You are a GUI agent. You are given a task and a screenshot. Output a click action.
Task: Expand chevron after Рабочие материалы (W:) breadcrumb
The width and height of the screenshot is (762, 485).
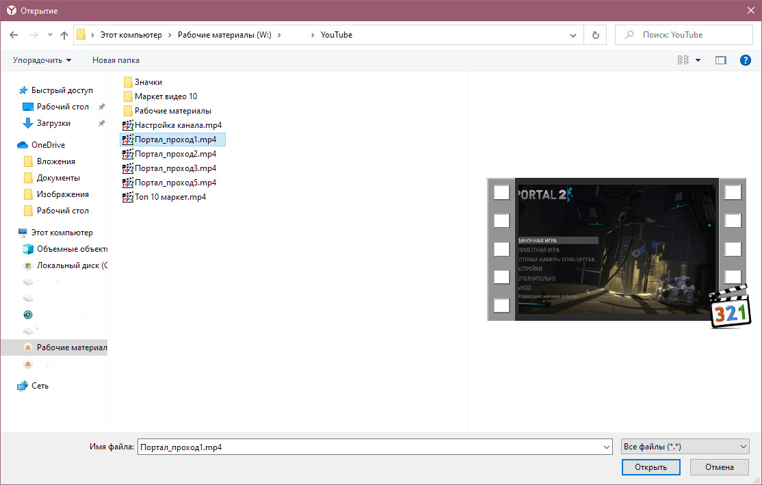pyautogui.click(x=280, y=35)
